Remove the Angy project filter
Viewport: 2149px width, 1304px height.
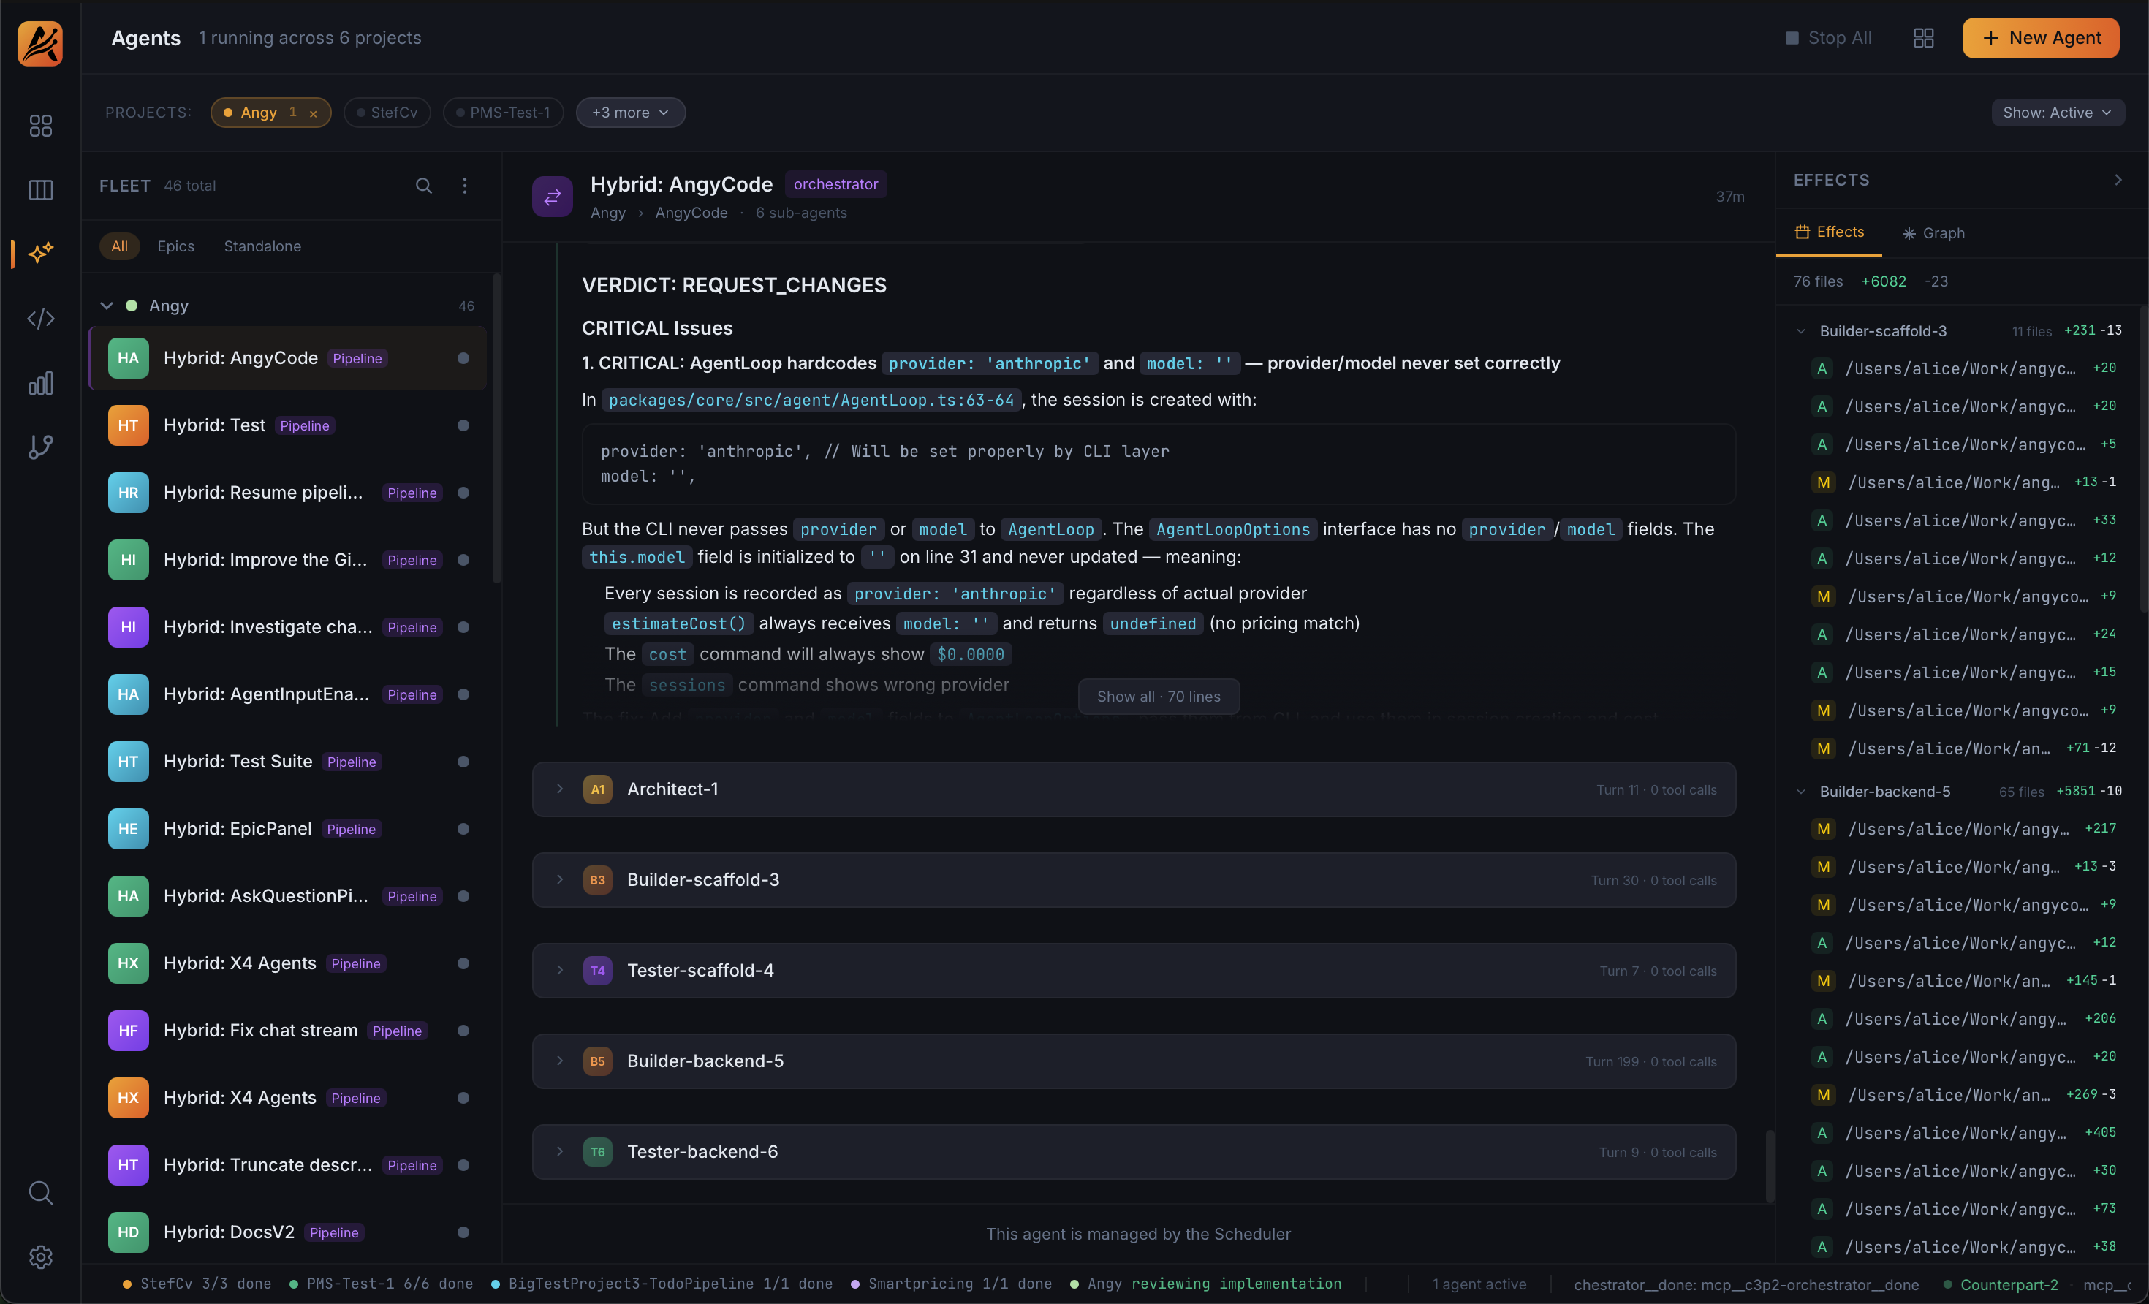(313, 113)
